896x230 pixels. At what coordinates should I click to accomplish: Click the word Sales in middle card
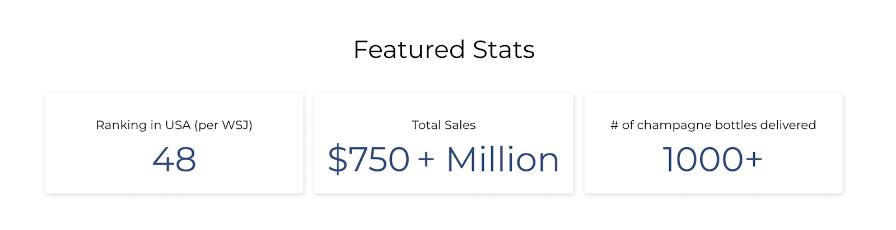coord(461,125)
